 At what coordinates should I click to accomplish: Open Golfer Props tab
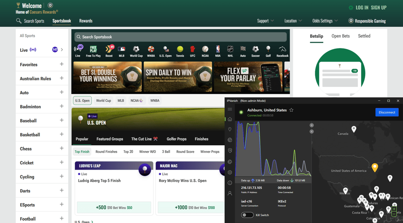pyautogui.click(x=177, y=139)
